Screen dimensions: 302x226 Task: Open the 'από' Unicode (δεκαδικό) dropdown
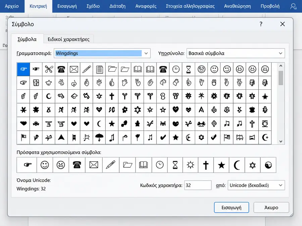click(256, 185)
